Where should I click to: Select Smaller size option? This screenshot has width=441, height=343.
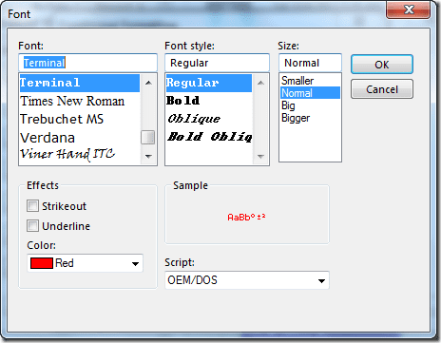(x=310, y=81)
